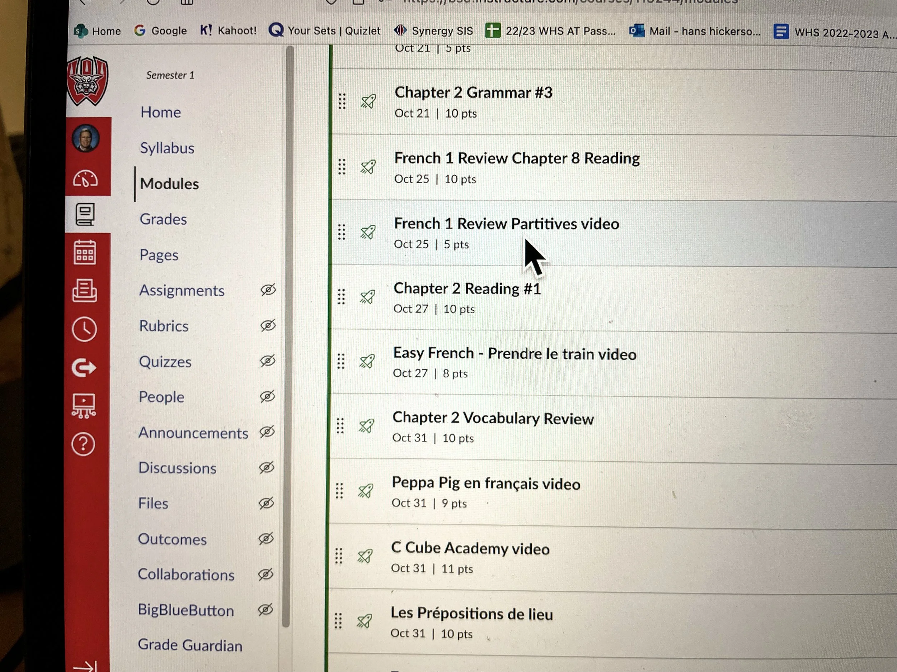Toggle hidden eye icon beside Announcements
The height and width of the screenshot is (672, 897).
click(267, 432)
